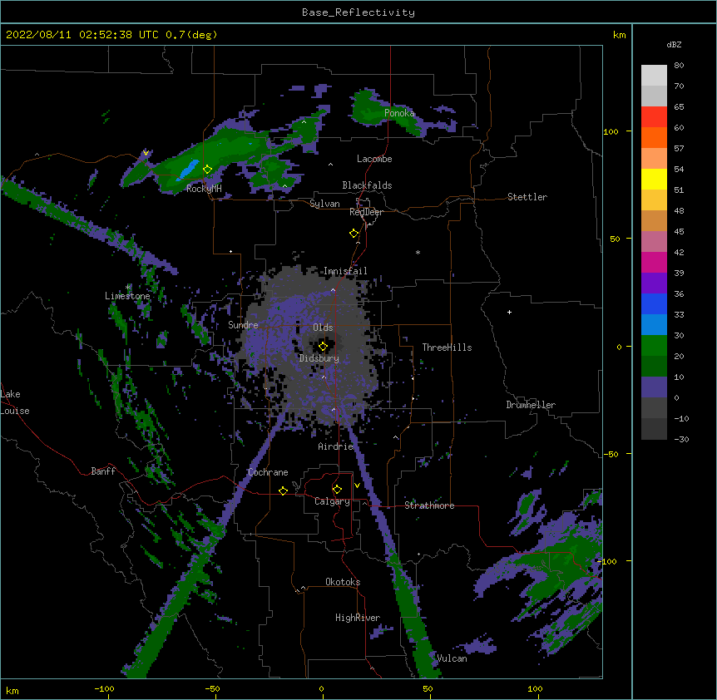Click the radar site diamond between Olds and Didsbury
This screenshot has height=700, width=717.
pos(323,347)
